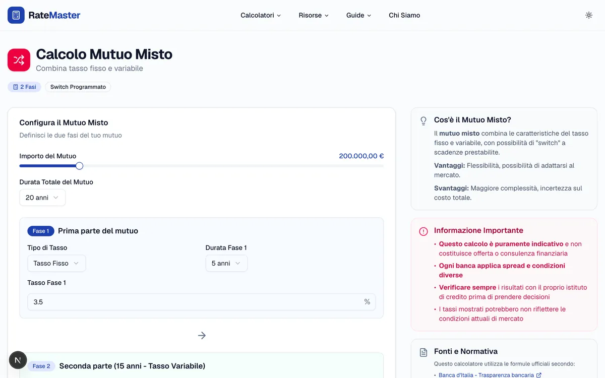Click the Informazione Importante heading
605x378 pixels.
pos(478,230)
